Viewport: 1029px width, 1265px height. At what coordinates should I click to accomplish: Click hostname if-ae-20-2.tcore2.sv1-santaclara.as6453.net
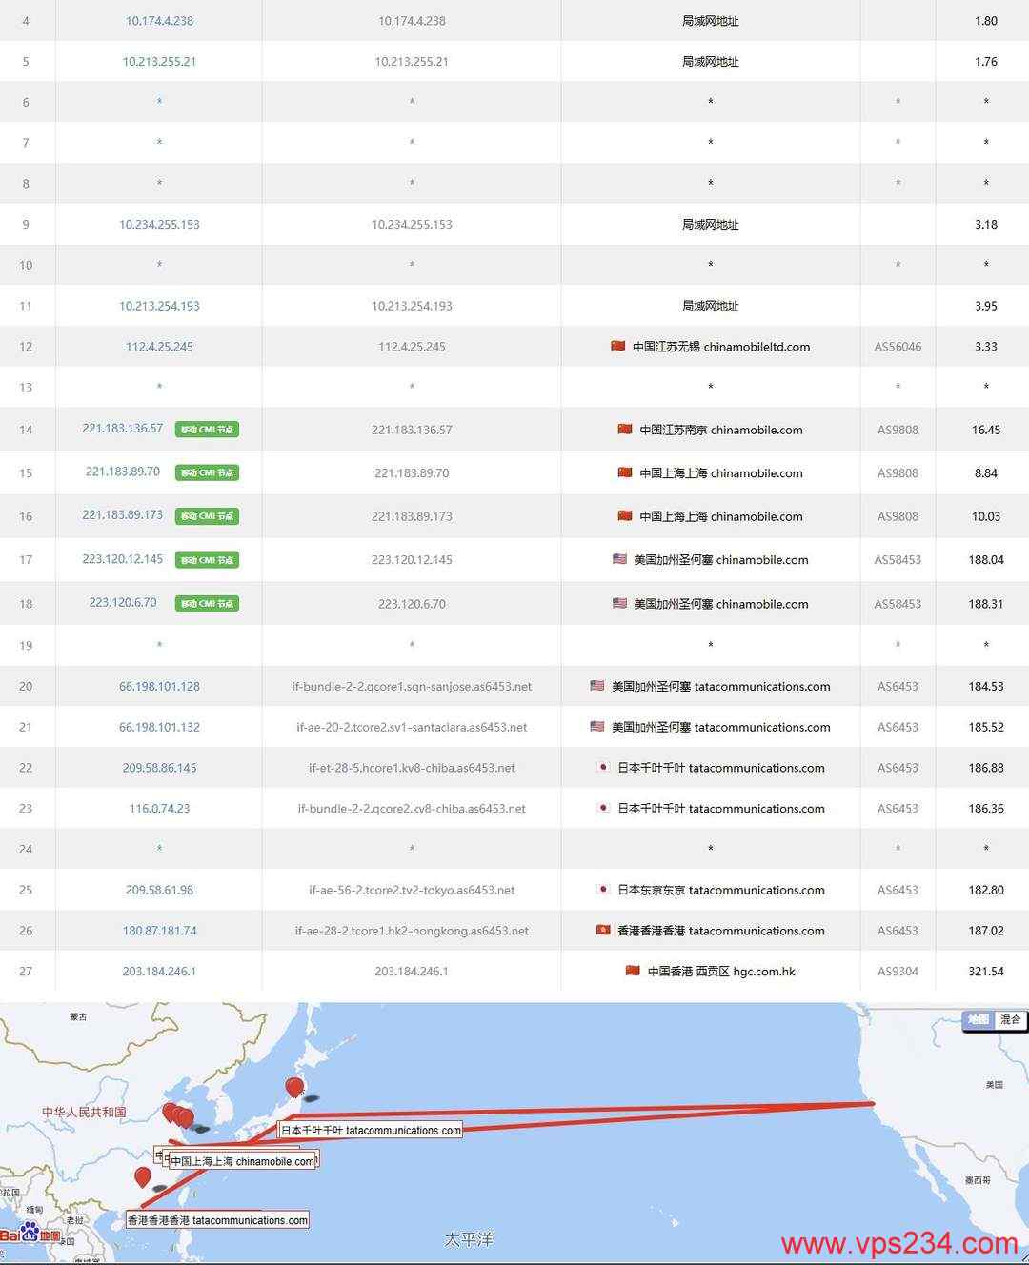click(412, 728)
